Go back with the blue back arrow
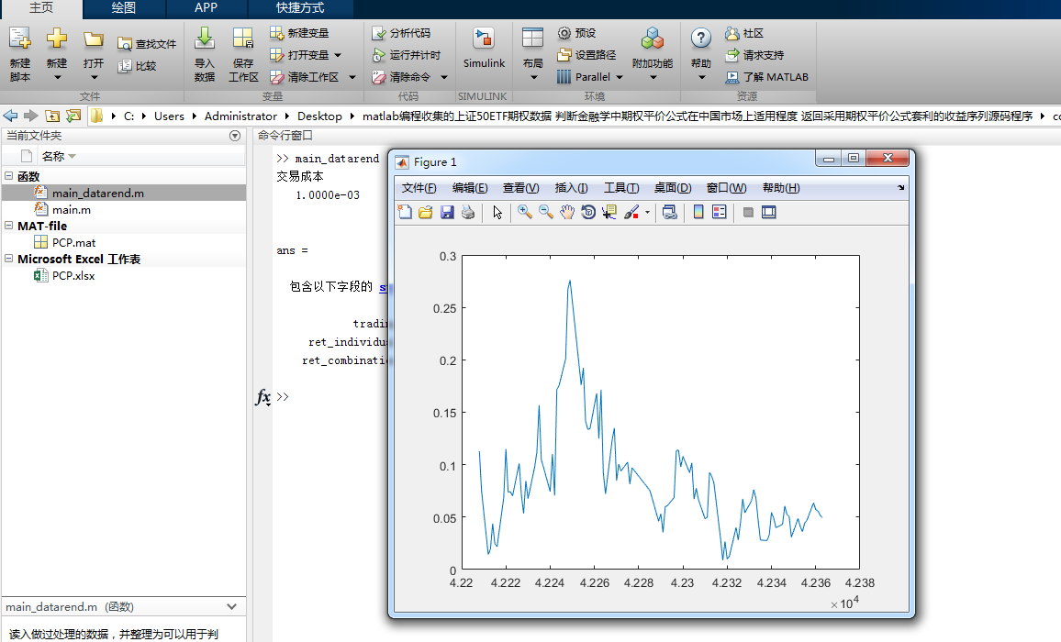 click(10, 116)
